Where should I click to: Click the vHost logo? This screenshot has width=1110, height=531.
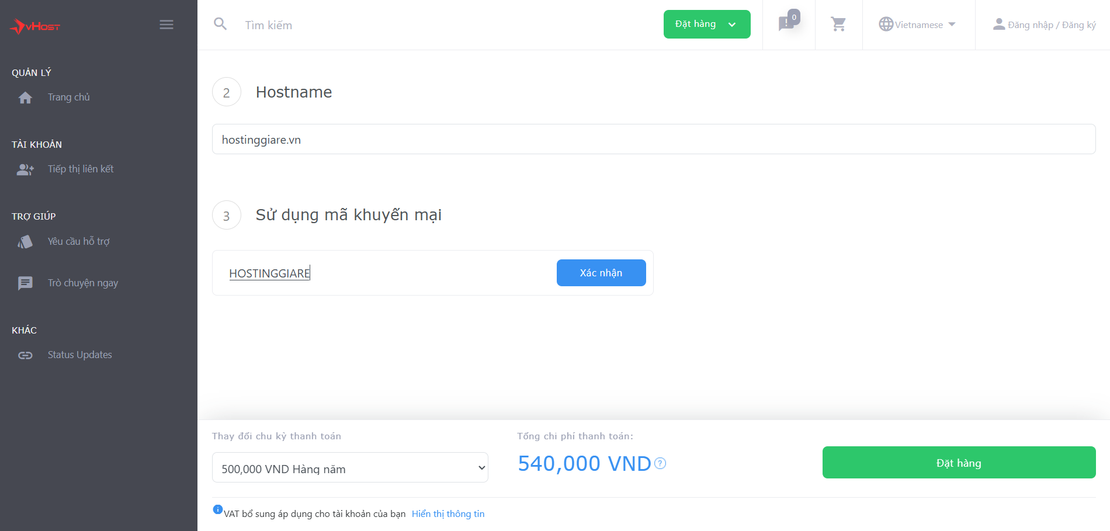point(35,26)
